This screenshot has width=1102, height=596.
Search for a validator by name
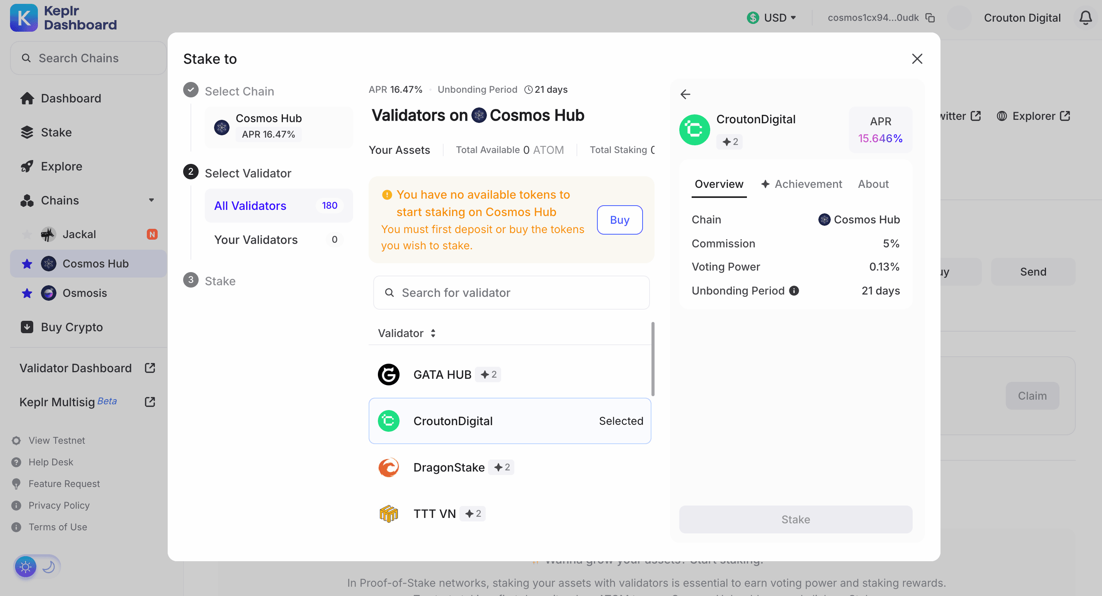click(511, 292)
